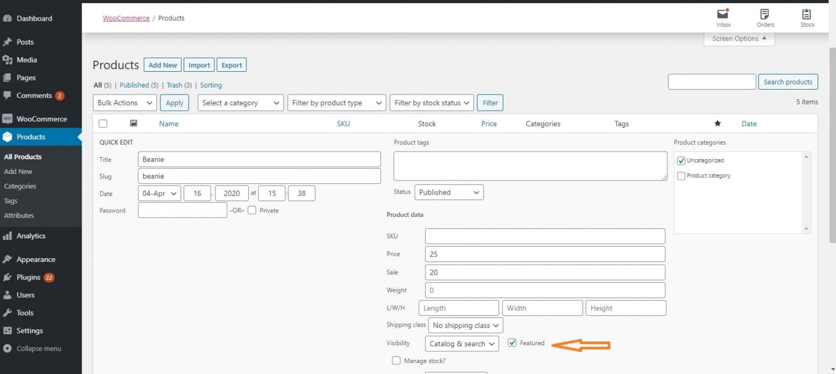Open Dashboard from the sidebar
This screenshot has height=374, width=836.
pos(34,18)
